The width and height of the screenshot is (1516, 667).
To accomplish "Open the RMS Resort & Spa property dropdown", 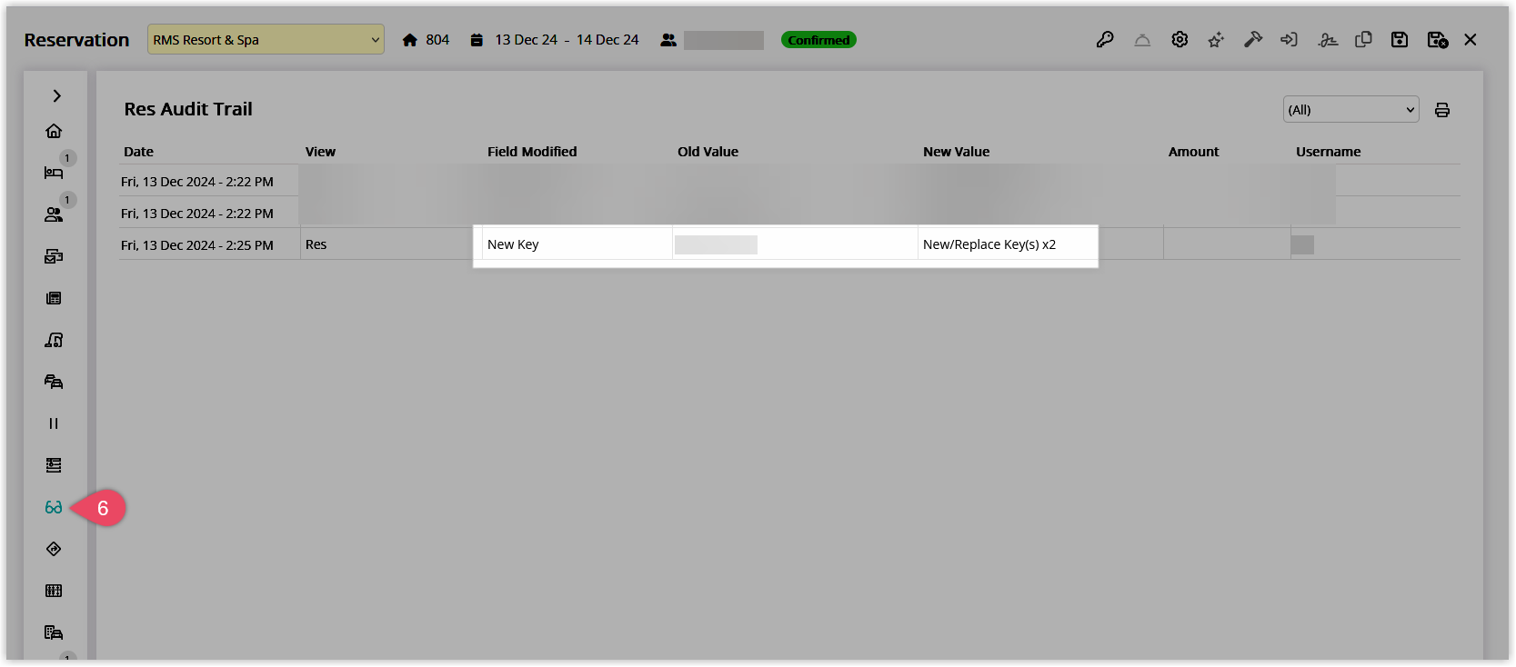I will [266, 40].
